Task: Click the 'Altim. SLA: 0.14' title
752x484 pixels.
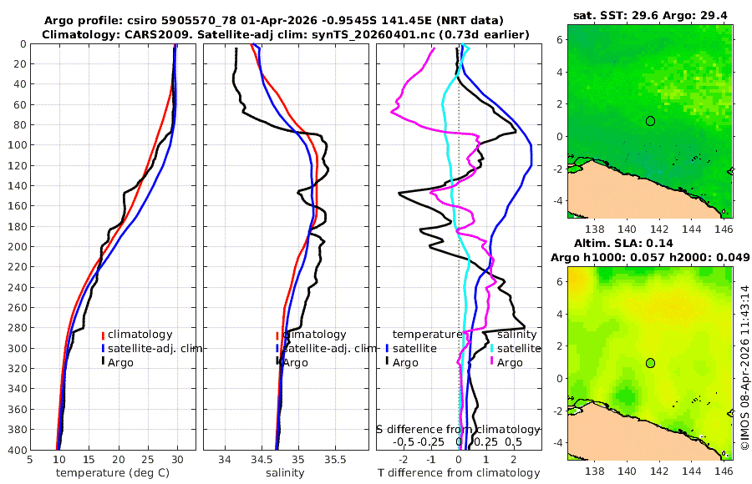Action: (x=623, y=243)
